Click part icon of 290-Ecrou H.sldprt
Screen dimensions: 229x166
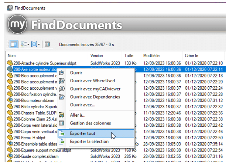(x=10, y=137)
